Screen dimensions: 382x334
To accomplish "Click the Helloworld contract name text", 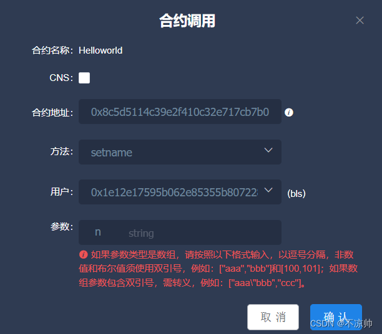I will (x=100, y=50).
